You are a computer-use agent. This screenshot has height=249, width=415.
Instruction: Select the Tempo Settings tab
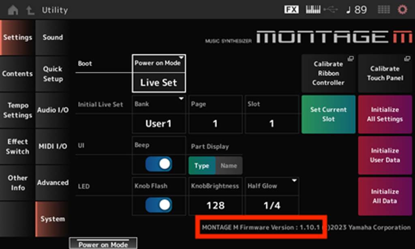point(17,110)
